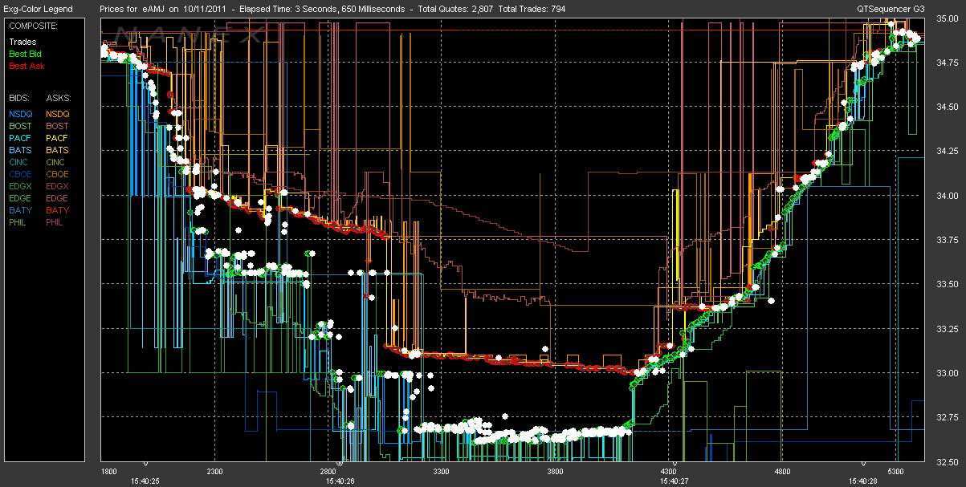
Task: Click the 5300 sequence axis label
Action: 897,472
